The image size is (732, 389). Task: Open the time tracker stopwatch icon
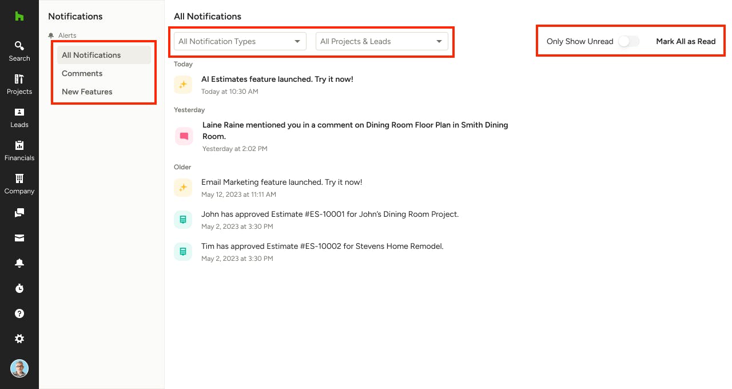tap(19, 288)
